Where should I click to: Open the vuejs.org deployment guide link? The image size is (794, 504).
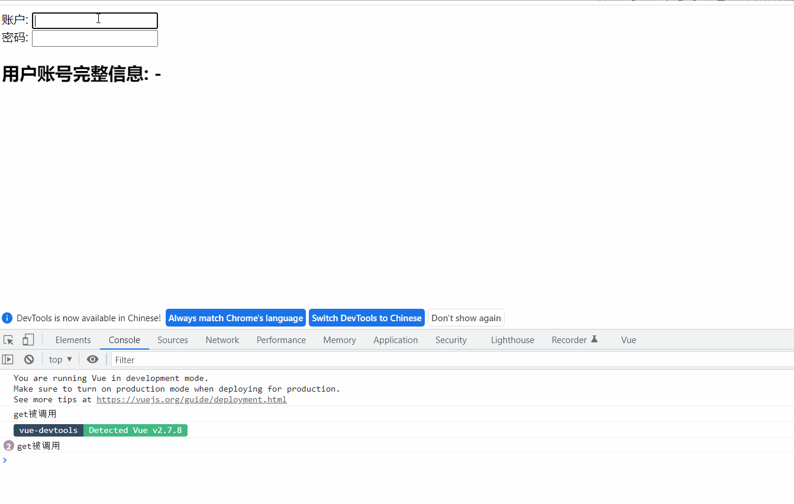click(x=192, y=400)
